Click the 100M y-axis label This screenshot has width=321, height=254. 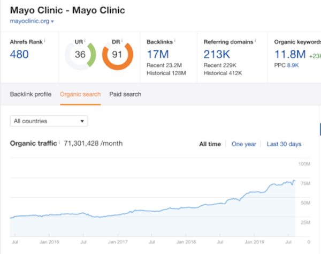click(304, 164)
